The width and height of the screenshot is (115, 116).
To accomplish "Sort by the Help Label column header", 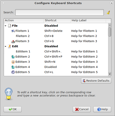I will coord(88,21).
